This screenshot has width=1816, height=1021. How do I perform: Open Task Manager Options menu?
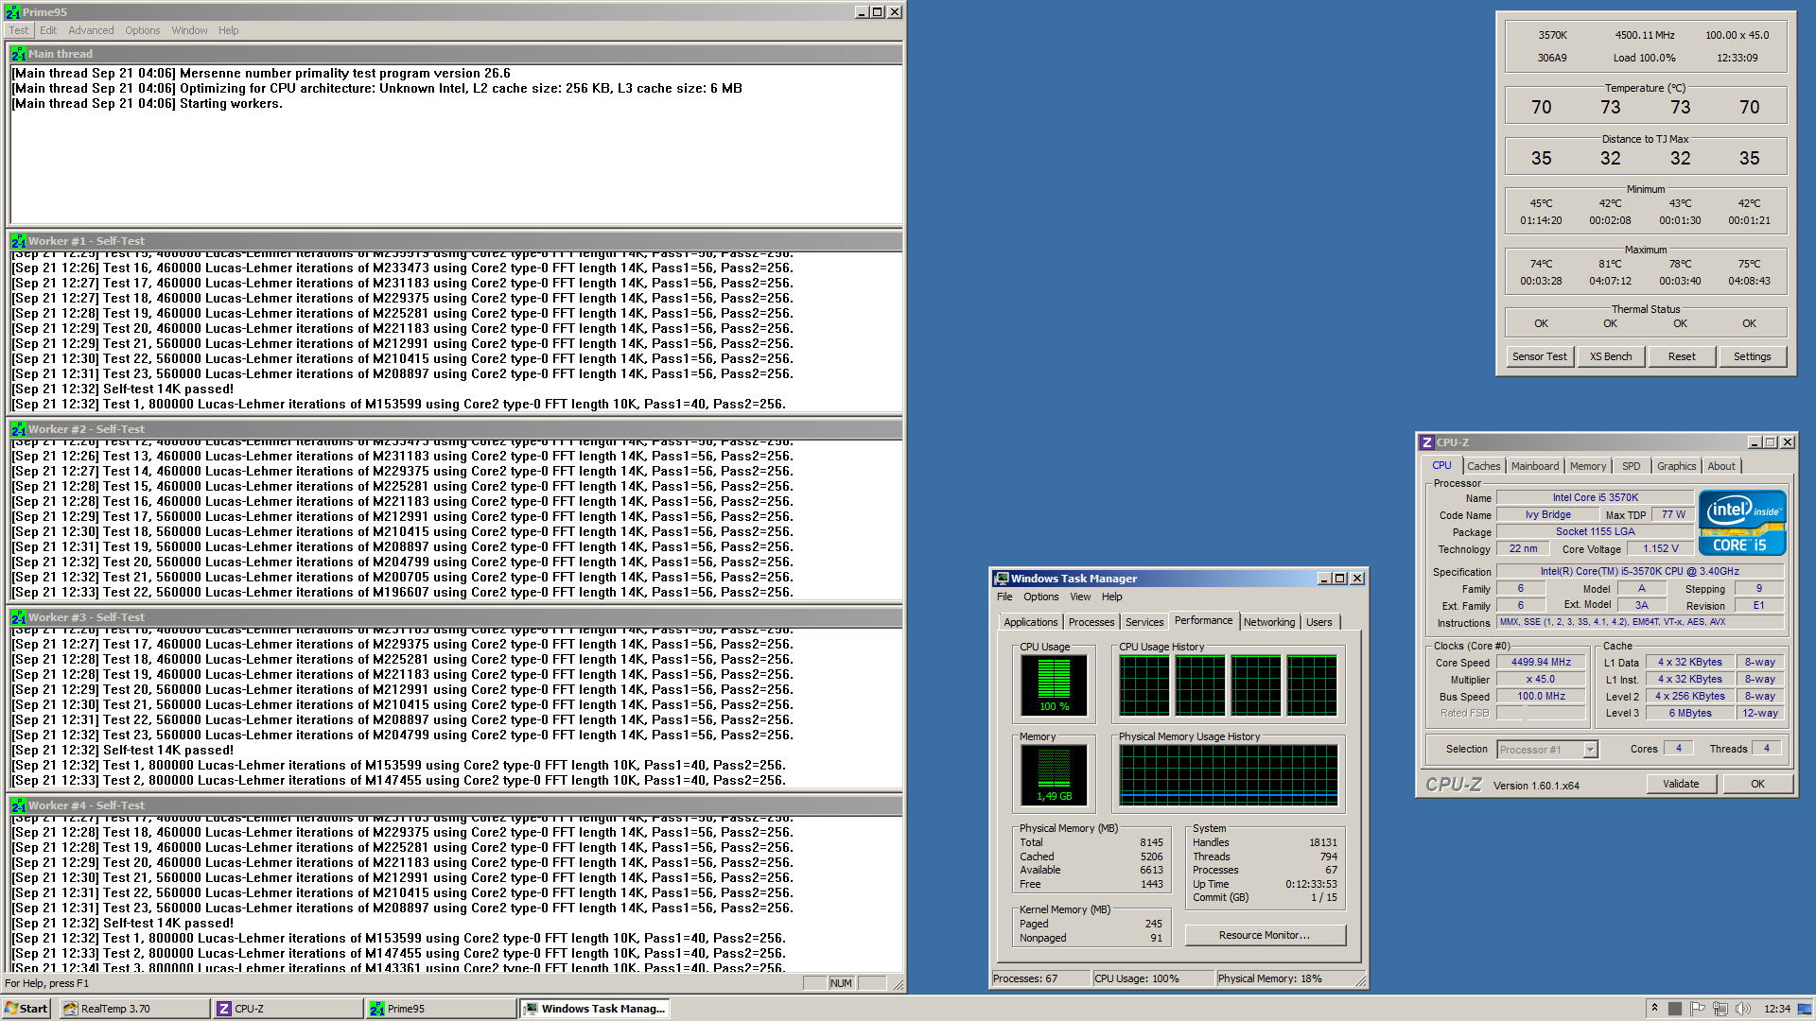pyautogui.click(x=1040, y=597)
